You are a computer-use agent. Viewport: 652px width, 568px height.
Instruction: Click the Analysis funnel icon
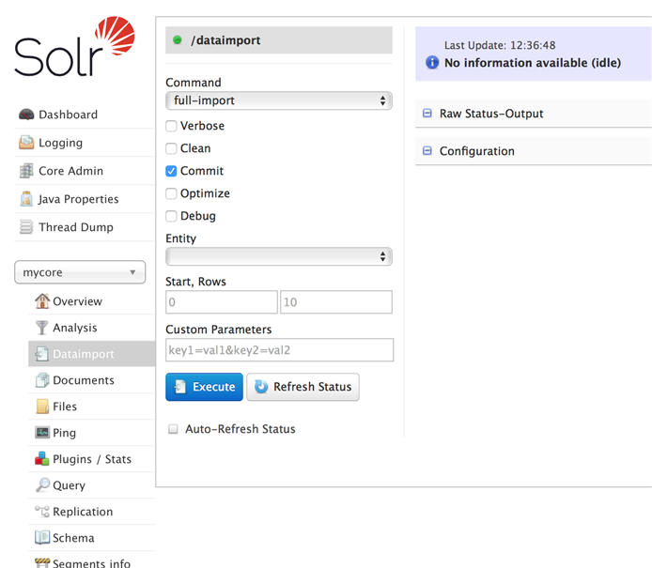(42, 328)
